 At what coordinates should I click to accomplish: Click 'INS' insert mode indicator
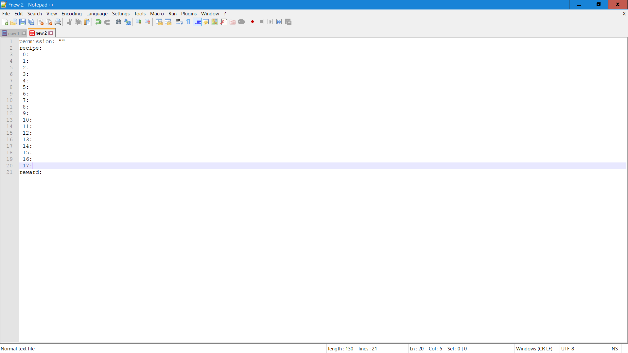614,349
